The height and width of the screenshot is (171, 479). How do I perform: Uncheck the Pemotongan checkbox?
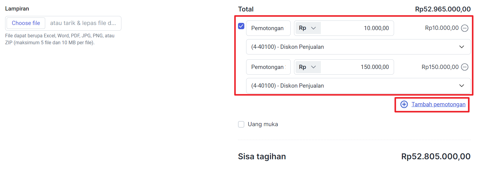[x=241, y=26]
